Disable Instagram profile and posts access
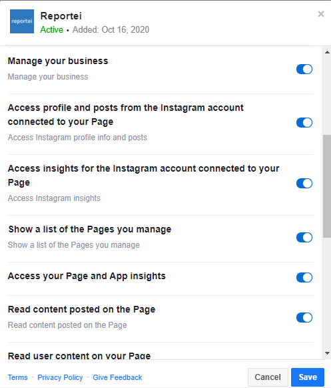 tap(304, 122)
